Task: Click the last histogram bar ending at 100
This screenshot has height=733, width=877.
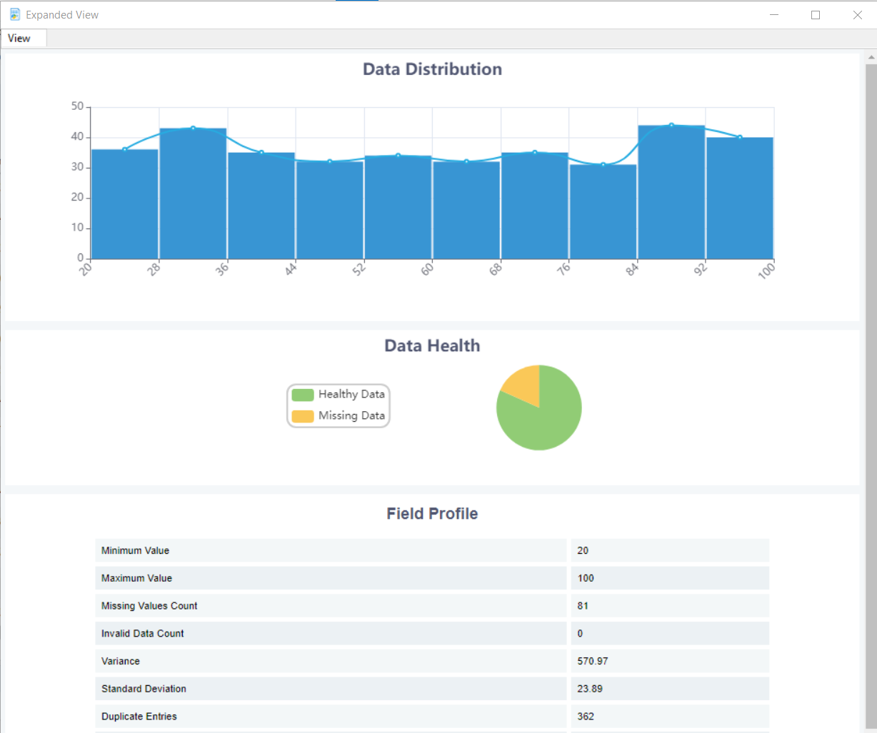Action: pos(740,198)
